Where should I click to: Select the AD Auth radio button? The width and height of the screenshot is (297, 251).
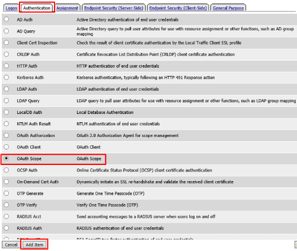(7, 19)
